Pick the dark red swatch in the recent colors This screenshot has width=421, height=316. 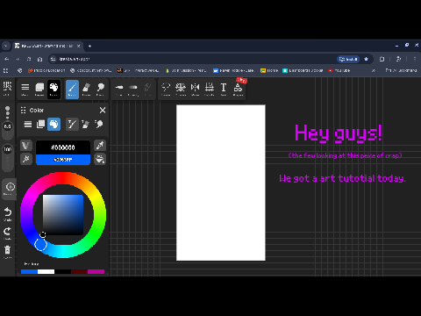click(x=79, y=272)
